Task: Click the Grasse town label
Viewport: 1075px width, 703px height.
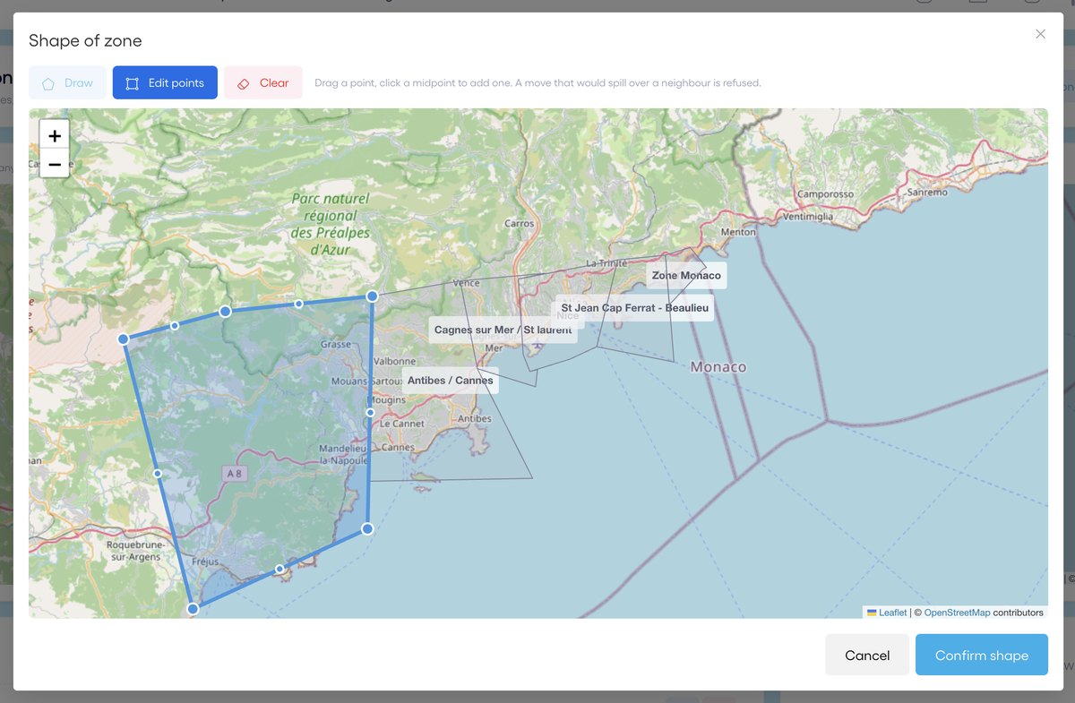Action: coord(336,344)
